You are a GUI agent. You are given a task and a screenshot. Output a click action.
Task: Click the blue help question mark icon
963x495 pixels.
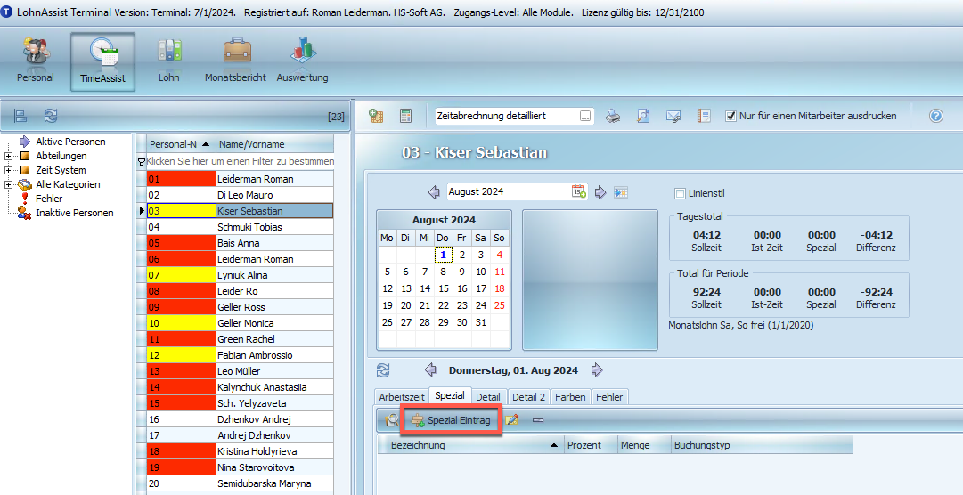tap(935, 116)
